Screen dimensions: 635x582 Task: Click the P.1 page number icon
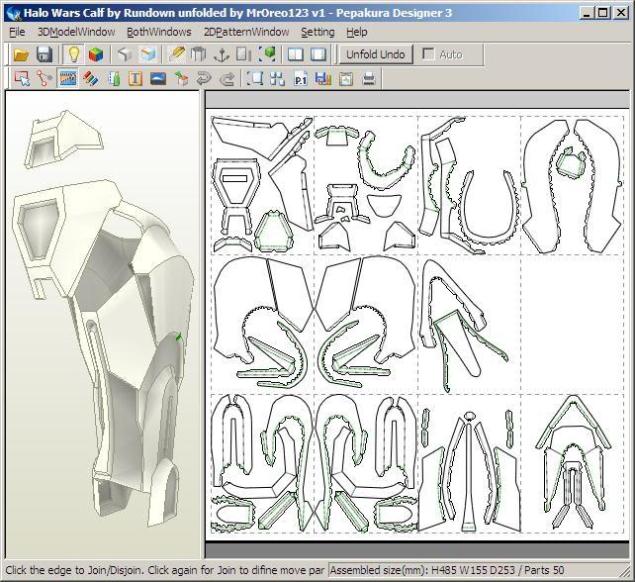301,78
